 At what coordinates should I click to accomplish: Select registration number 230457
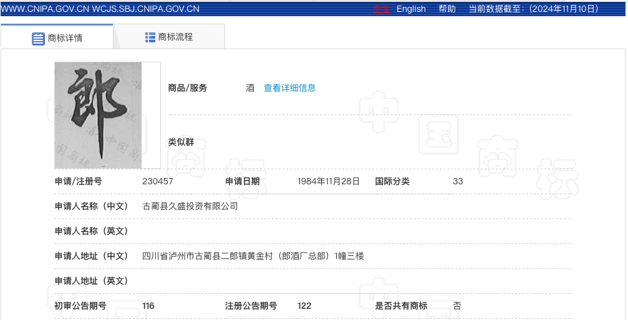[x=158, y=181]
